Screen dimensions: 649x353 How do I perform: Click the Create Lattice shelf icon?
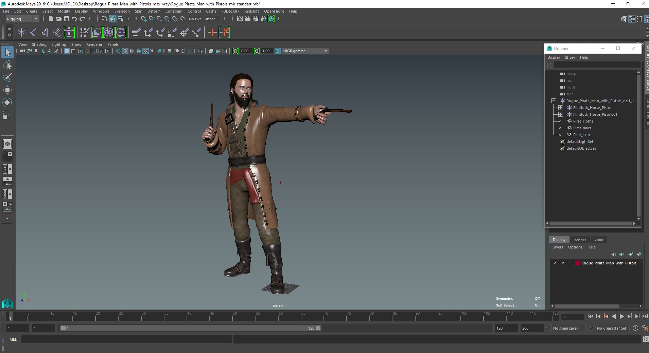click(x=108, y=32)
